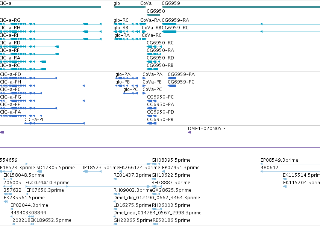The height and width of the screenshot is (226, 320).
Task: Click feature labeled 480612
Action: (290, 171)
